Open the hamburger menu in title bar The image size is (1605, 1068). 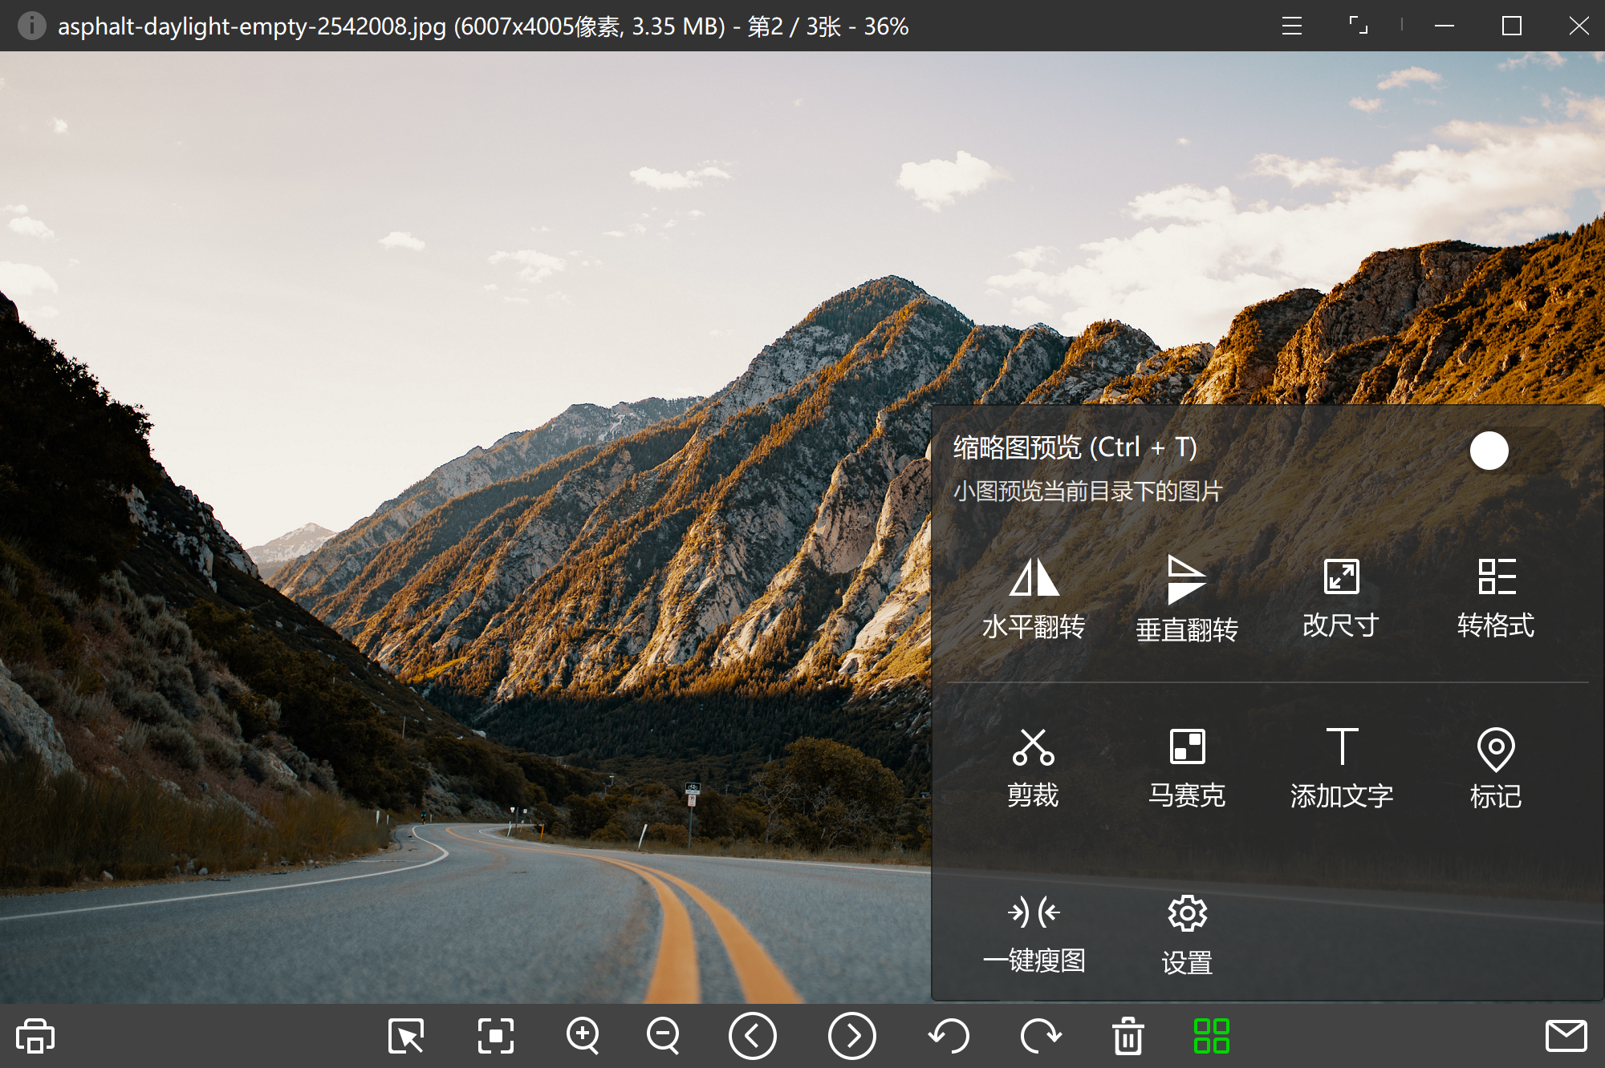click(1291, 26)
